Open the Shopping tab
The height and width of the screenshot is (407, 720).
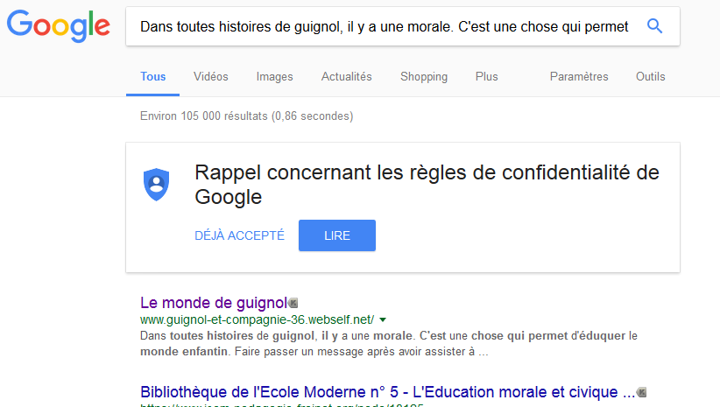424,77
